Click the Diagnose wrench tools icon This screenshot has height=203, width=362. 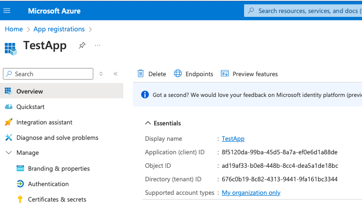coord(9,137)
